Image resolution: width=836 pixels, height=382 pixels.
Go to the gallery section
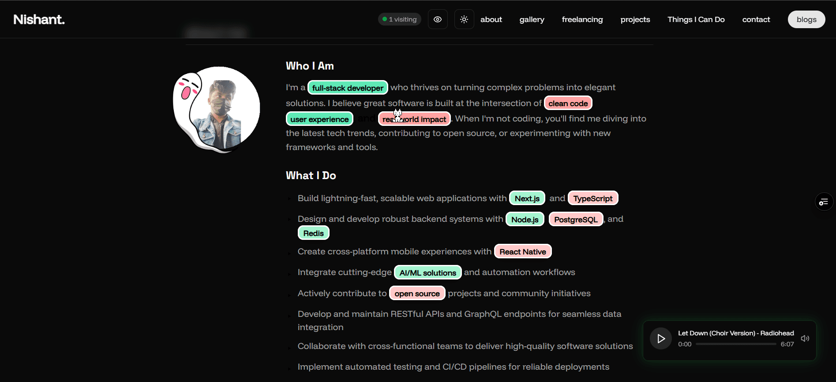pyautogui.click(x=532, y=19)
